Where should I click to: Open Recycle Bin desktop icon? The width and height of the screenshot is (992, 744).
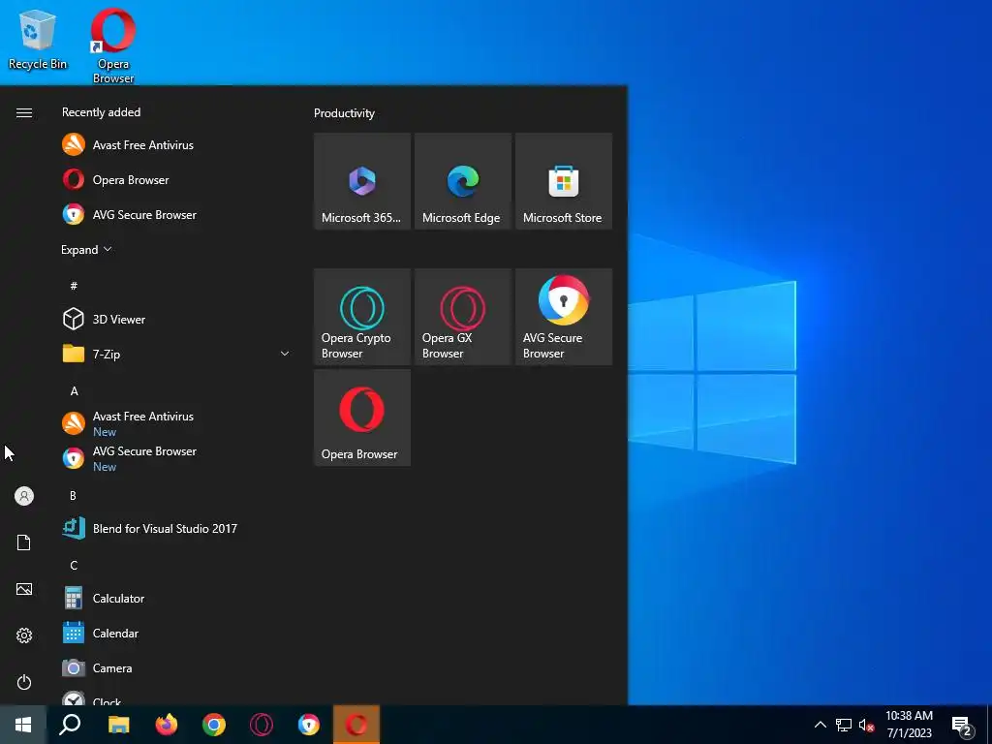pos(38,39)
